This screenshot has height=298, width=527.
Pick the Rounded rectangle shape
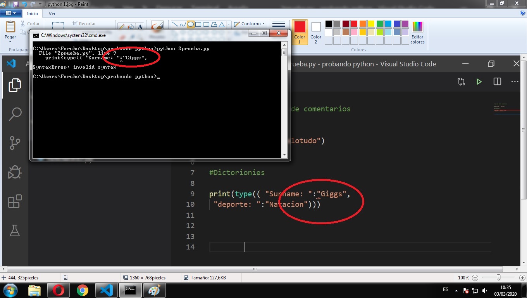pyautogui.click(x=206, y=24)
